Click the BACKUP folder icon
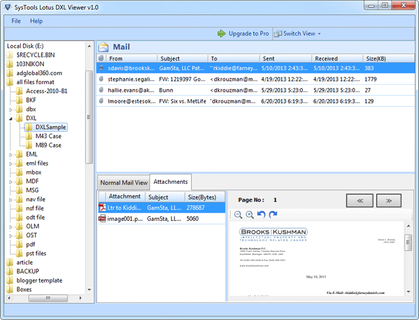419x320 pixels. click(10, 271)
